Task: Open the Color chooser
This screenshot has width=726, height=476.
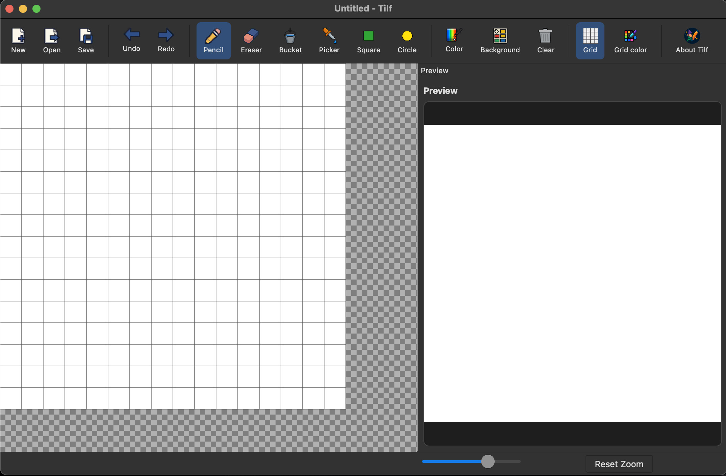Action: click(x=454, y=40)
